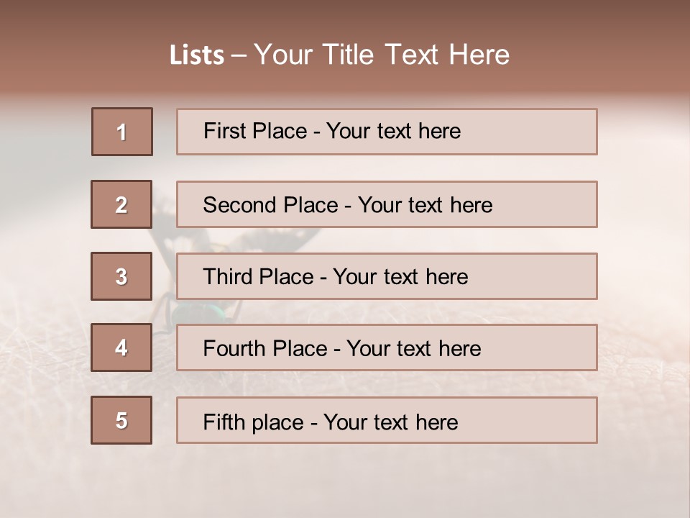
Task: Select the number 4 square
Action: (121, 347)
